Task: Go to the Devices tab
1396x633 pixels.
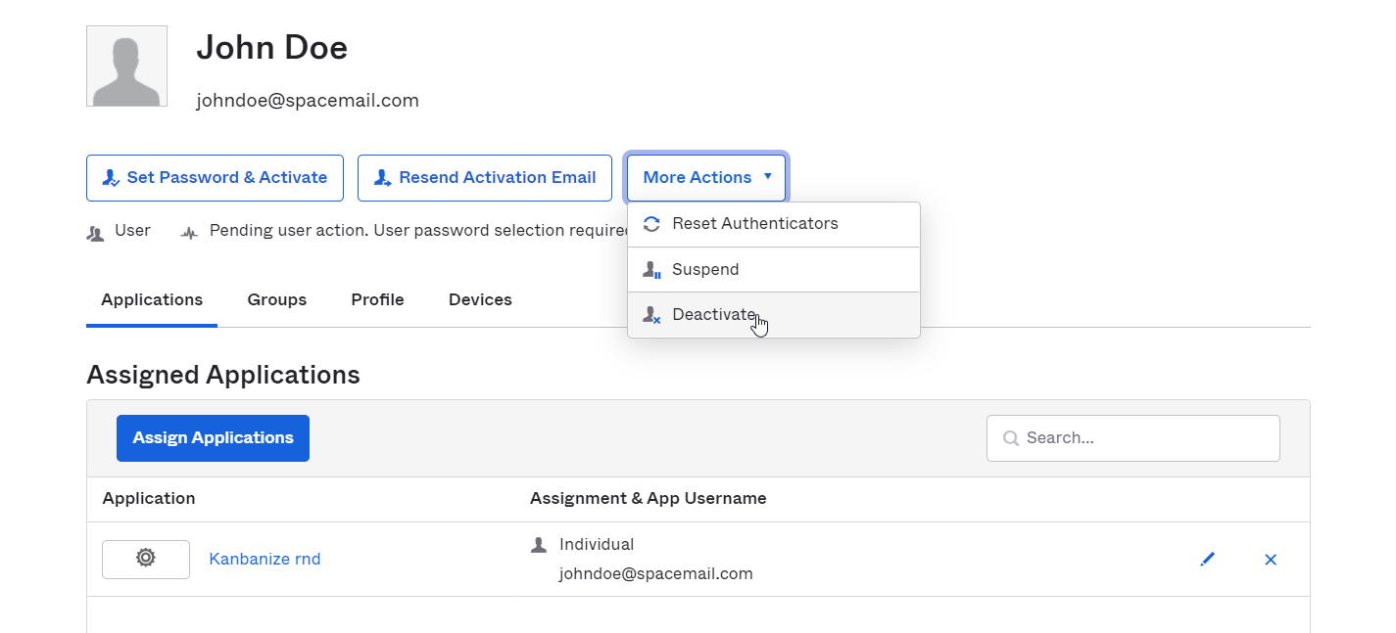Action: [x=480, y=300]
